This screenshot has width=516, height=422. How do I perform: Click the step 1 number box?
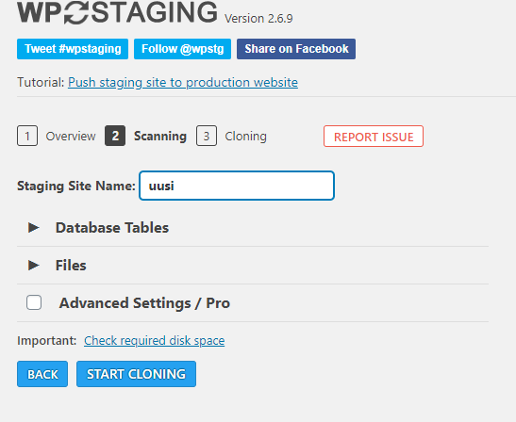[27, 136]
